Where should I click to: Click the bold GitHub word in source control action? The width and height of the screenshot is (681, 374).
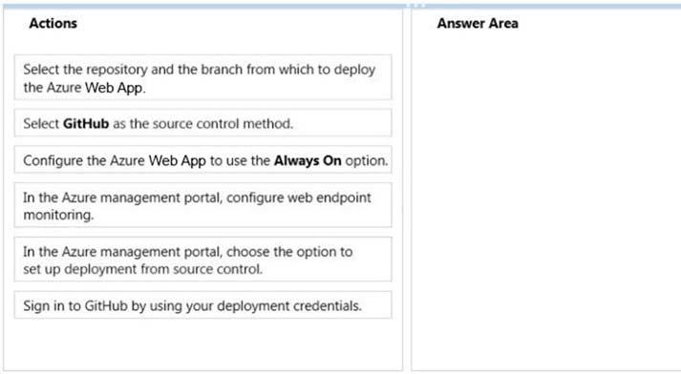(86, 124)
